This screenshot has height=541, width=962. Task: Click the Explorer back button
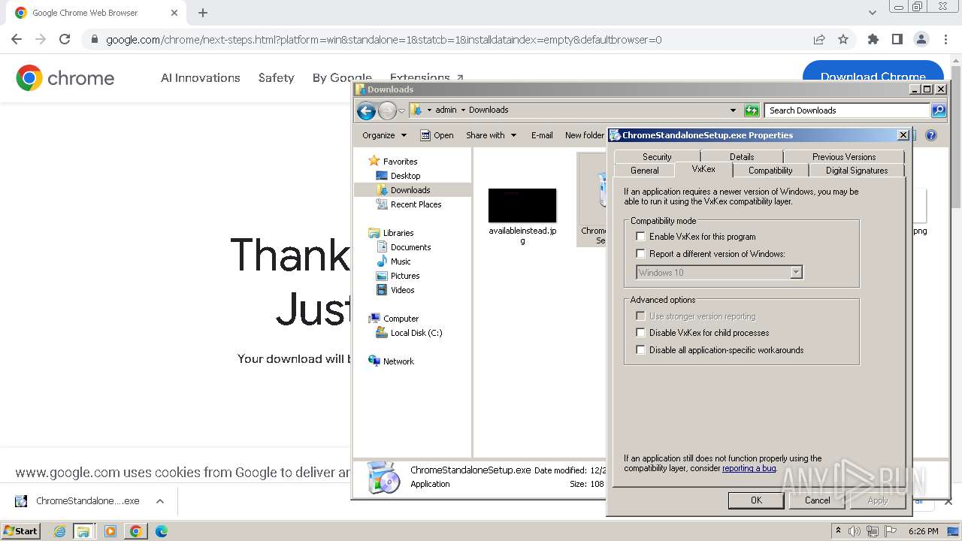click(366, 110)
